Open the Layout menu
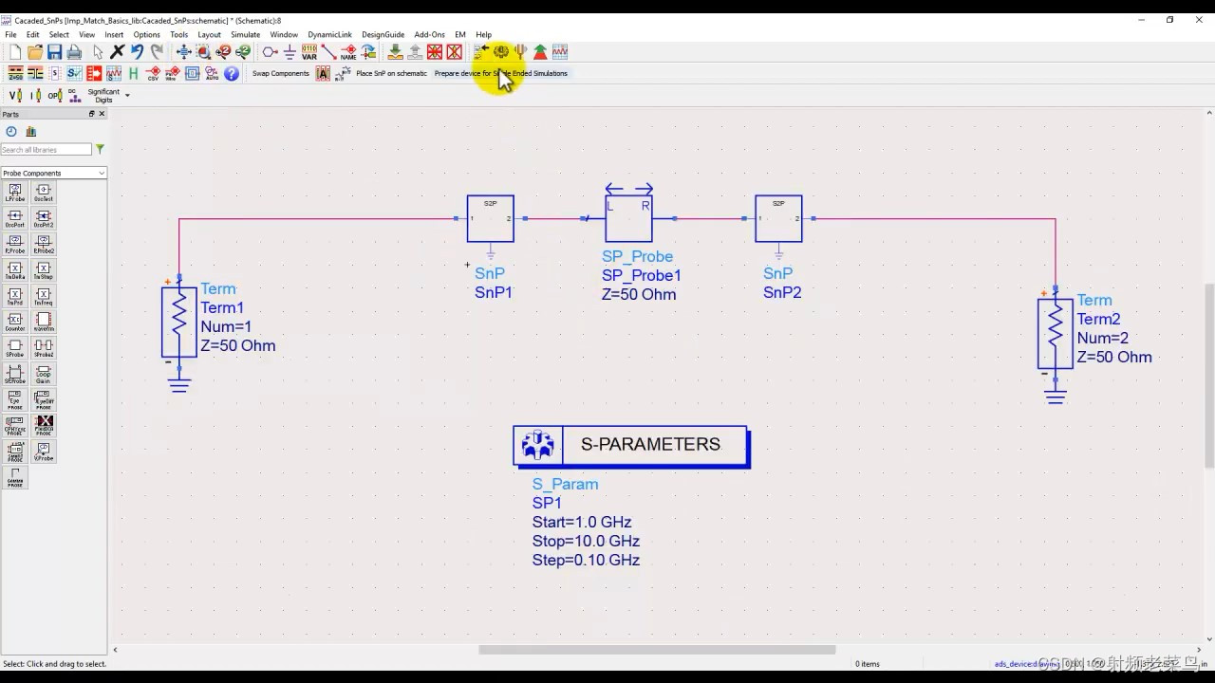The width and height of the screenshot is (1215, 683). (x=209, y=34)
